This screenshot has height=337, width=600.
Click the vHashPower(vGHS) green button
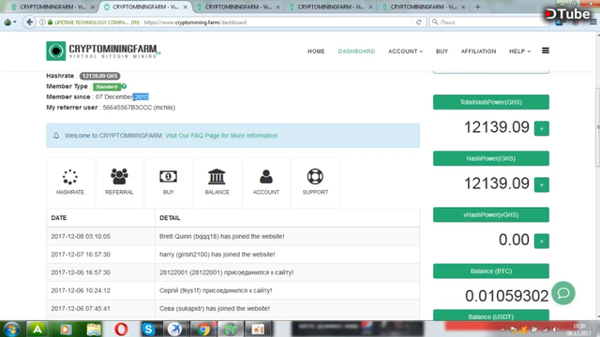(491, 214)
